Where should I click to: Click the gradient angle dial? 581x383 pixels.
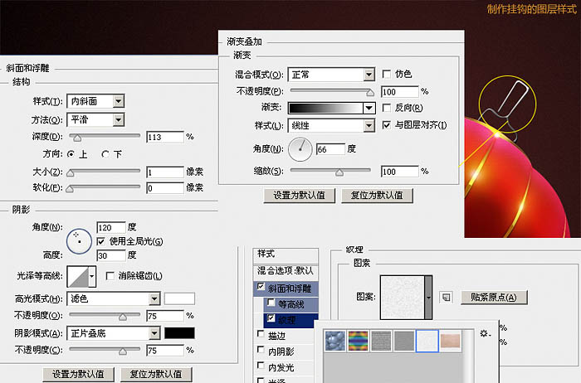(x=300, y=149)
